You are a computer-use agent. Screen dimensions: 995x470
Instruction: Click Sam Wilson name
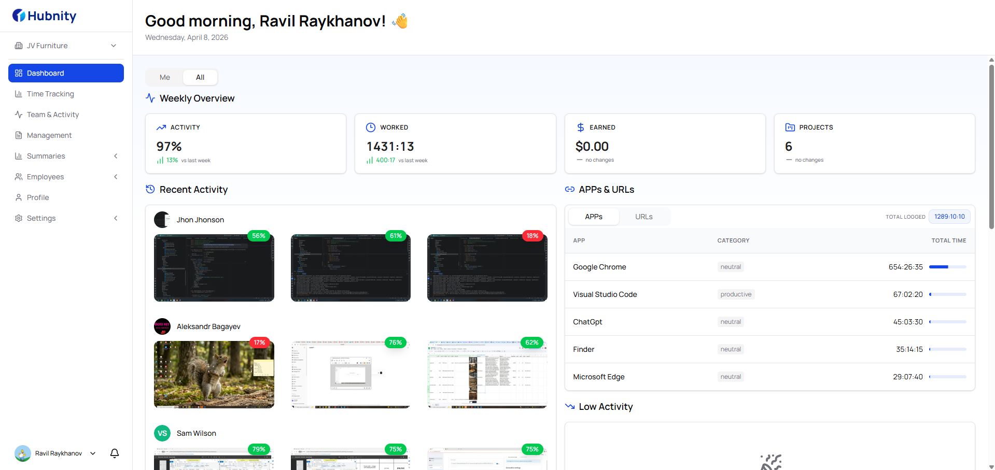click(x=197, y=433)
